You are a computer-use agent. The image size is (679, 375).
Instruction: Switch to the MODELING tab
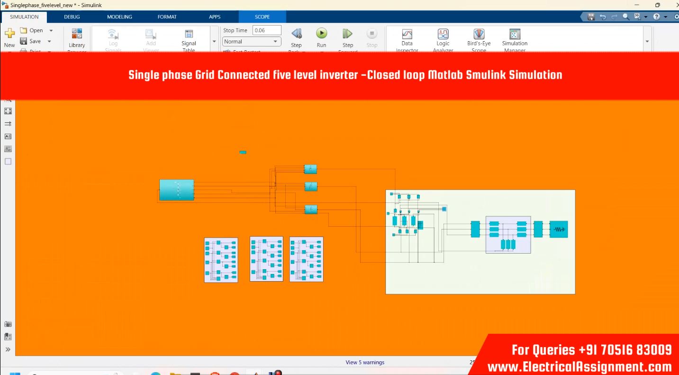tap(119, 17)
